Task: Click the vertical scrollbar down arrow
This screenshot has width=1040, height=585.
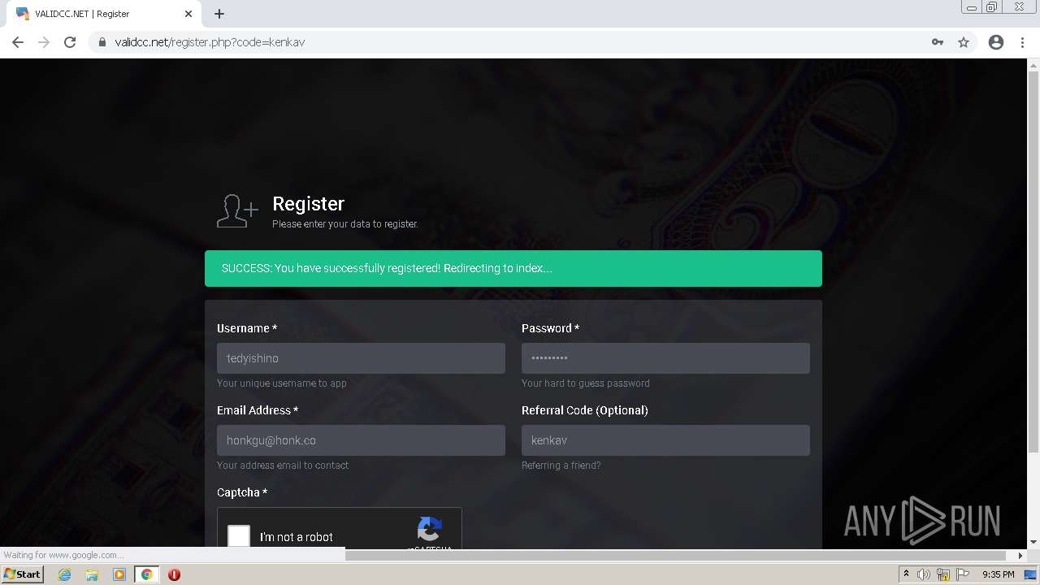Action: click(x=1033, y=542)
